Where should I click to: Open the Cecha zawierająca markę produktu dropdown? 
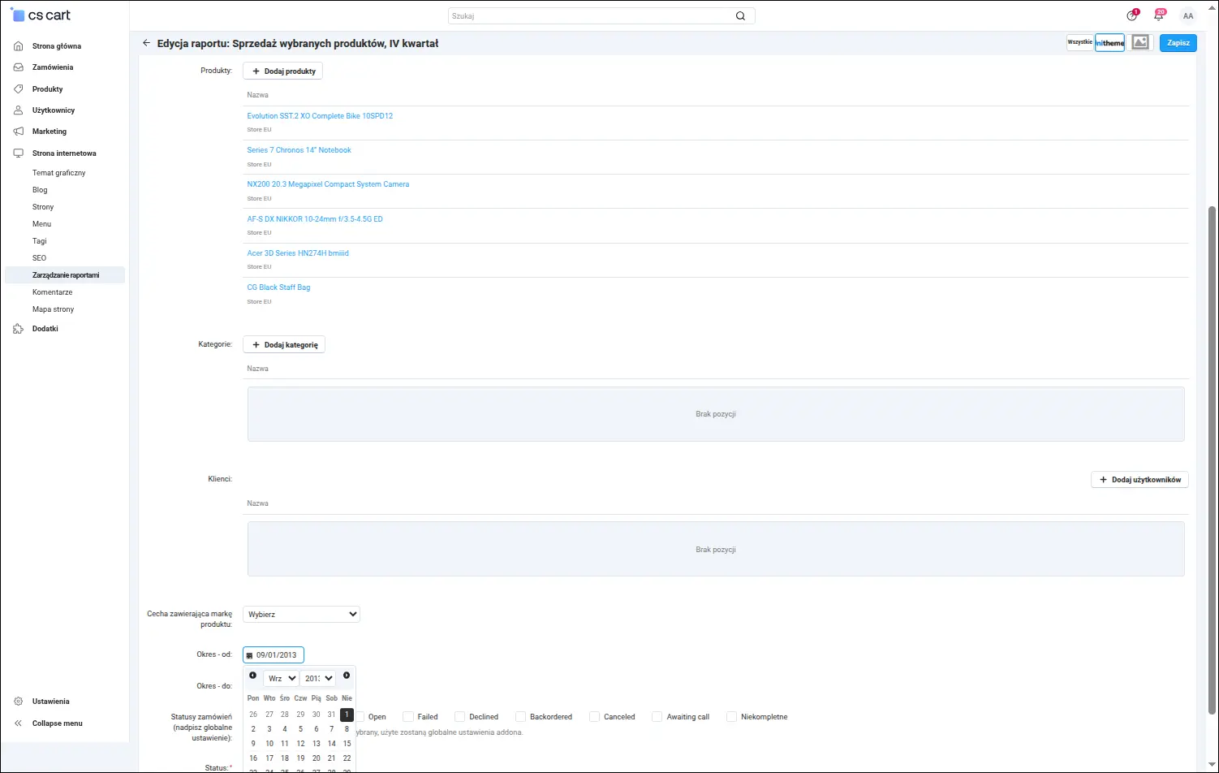click(x=301, y=615)
